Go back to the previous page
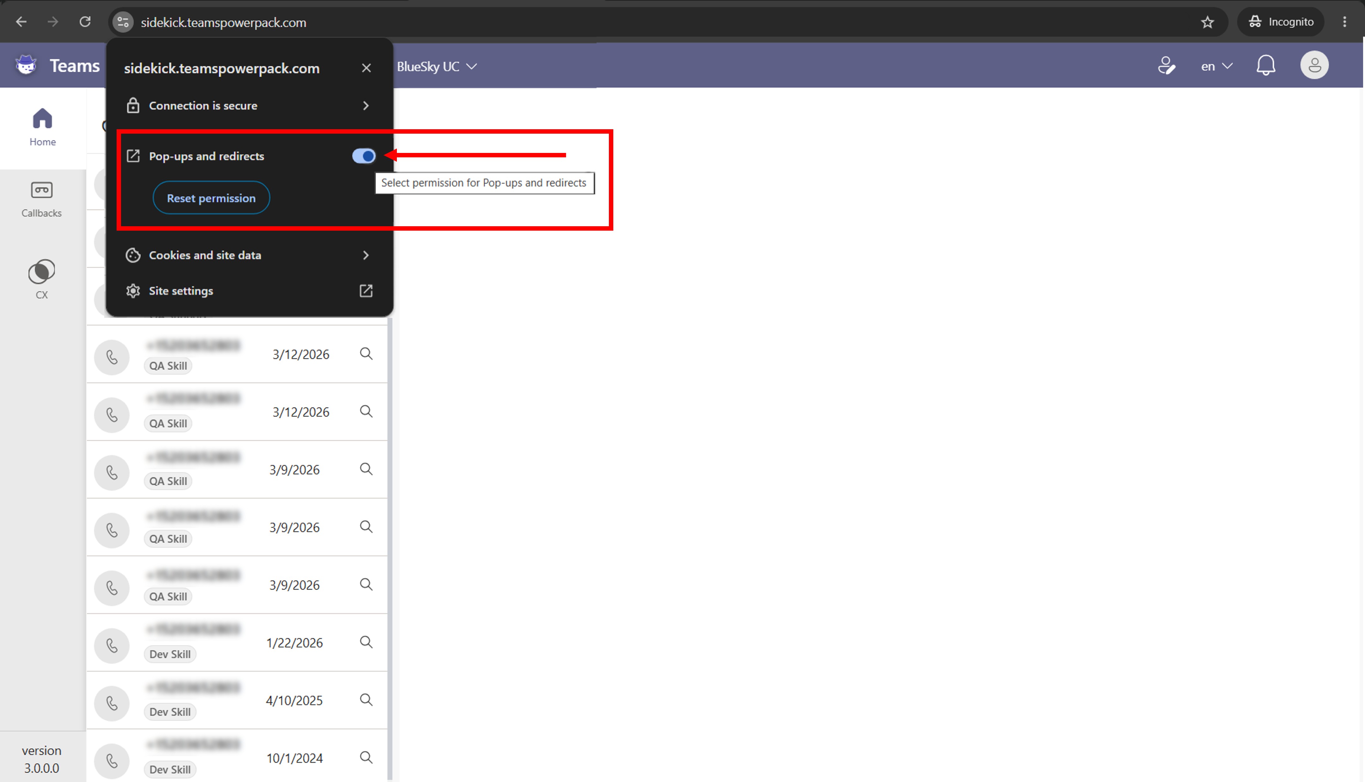 tap(21, 22)
